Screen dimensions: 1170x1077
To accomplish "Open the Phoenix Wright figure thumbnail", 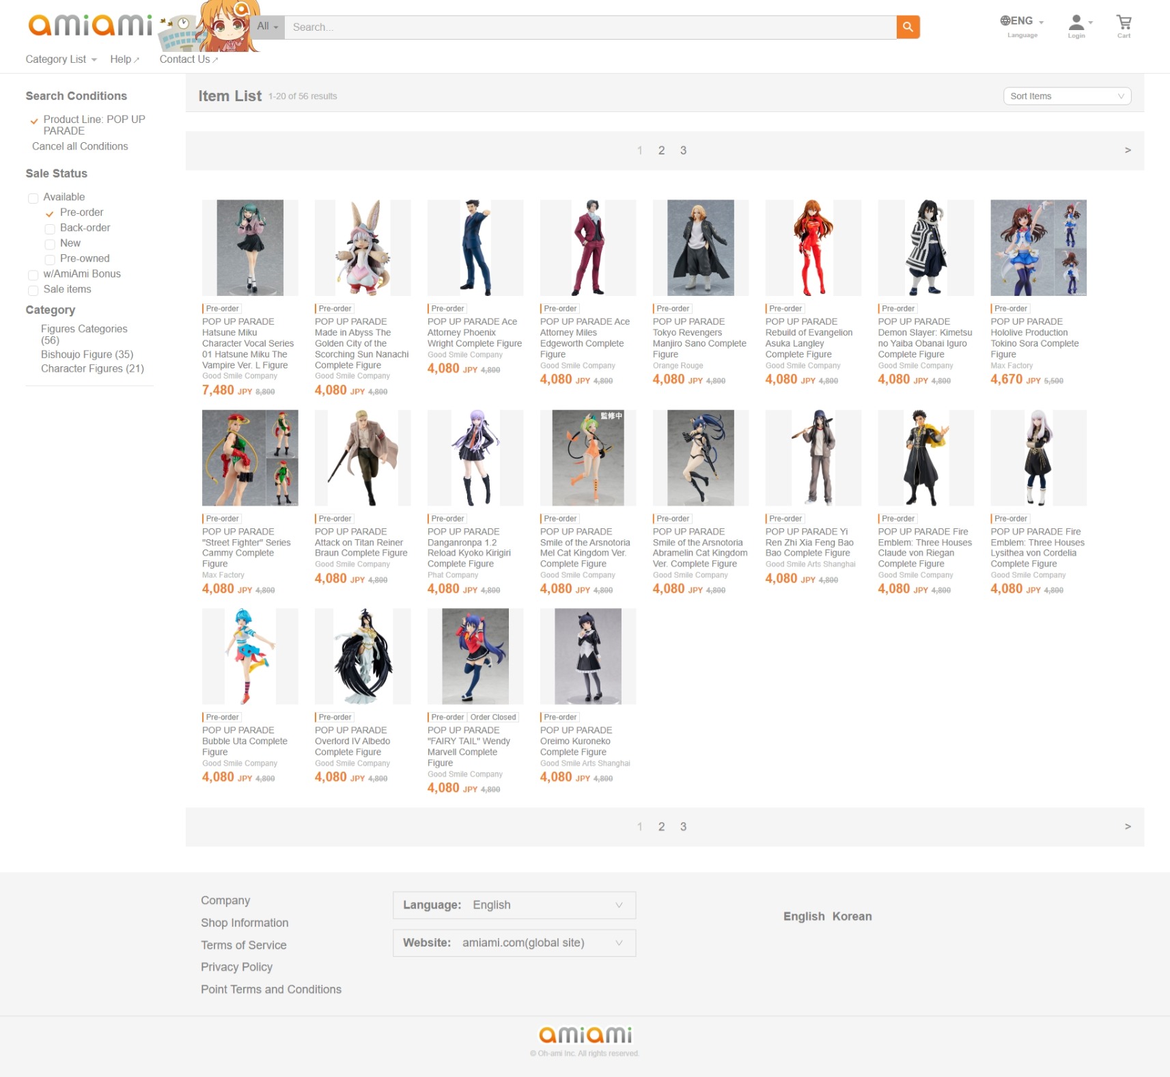I will tap(475, 247).
